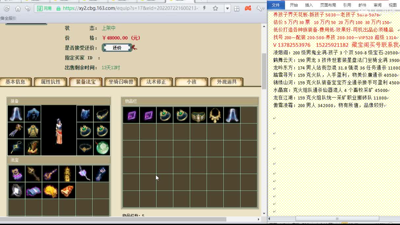Click the lightning speed-mode icon in address bar
The height and width of the screenshot is (225, 400).
click(x=205, y=9)
